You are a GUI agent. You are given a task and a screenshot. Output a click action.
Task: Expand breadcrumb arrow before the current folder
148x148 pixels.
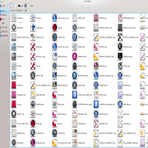click(x=23, y=10)
